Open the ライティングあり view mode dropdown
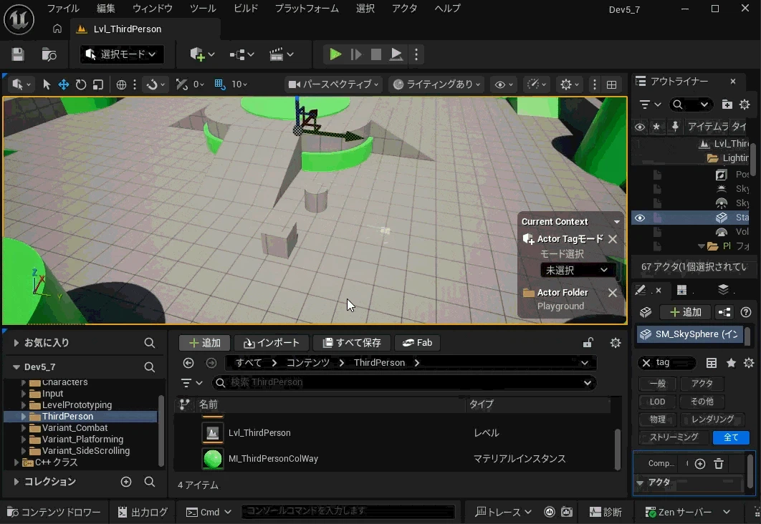 point(436,84)
